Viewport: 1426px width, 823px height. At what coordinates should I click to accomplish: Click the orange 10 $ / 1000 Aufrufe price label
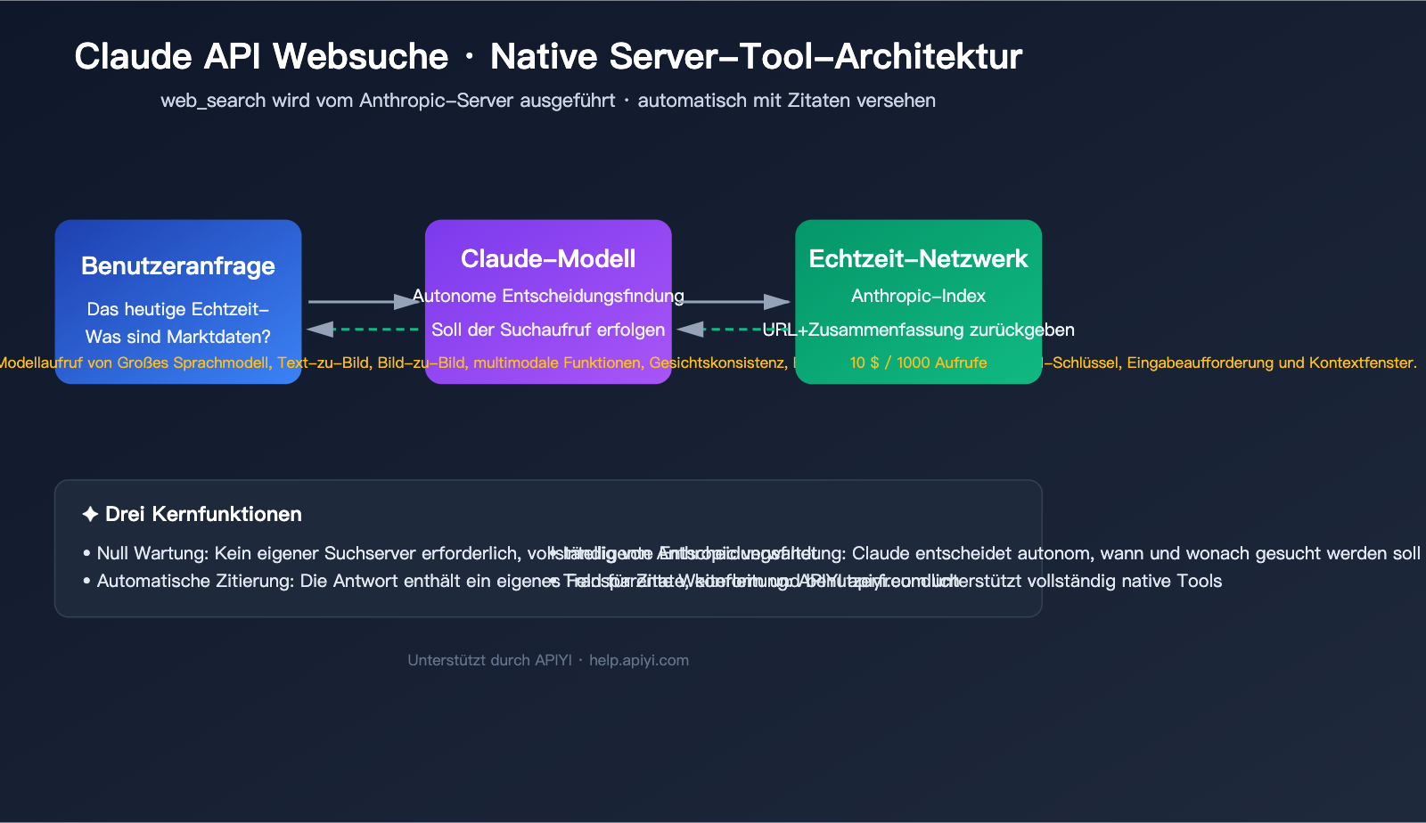tap(918, 363)
